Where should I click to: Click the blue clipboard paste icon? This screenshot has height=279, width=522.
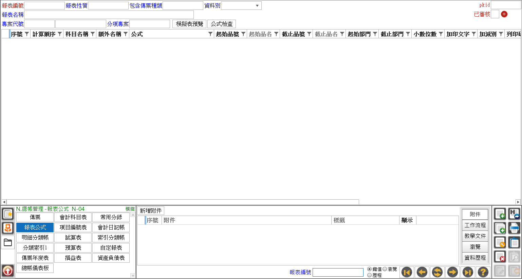tap(514, 242)
